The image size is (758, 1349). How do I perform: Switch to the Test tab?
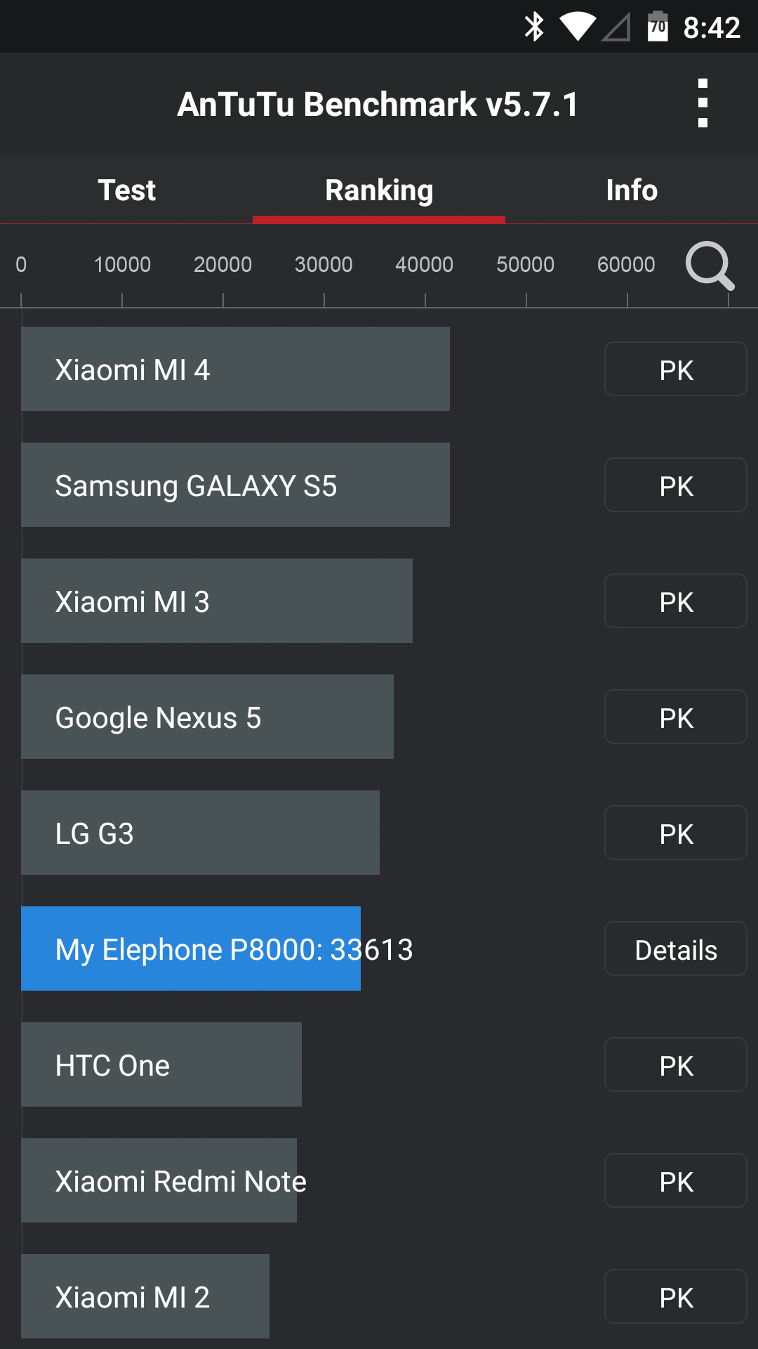pyautogui.click(x=126, y=190)
